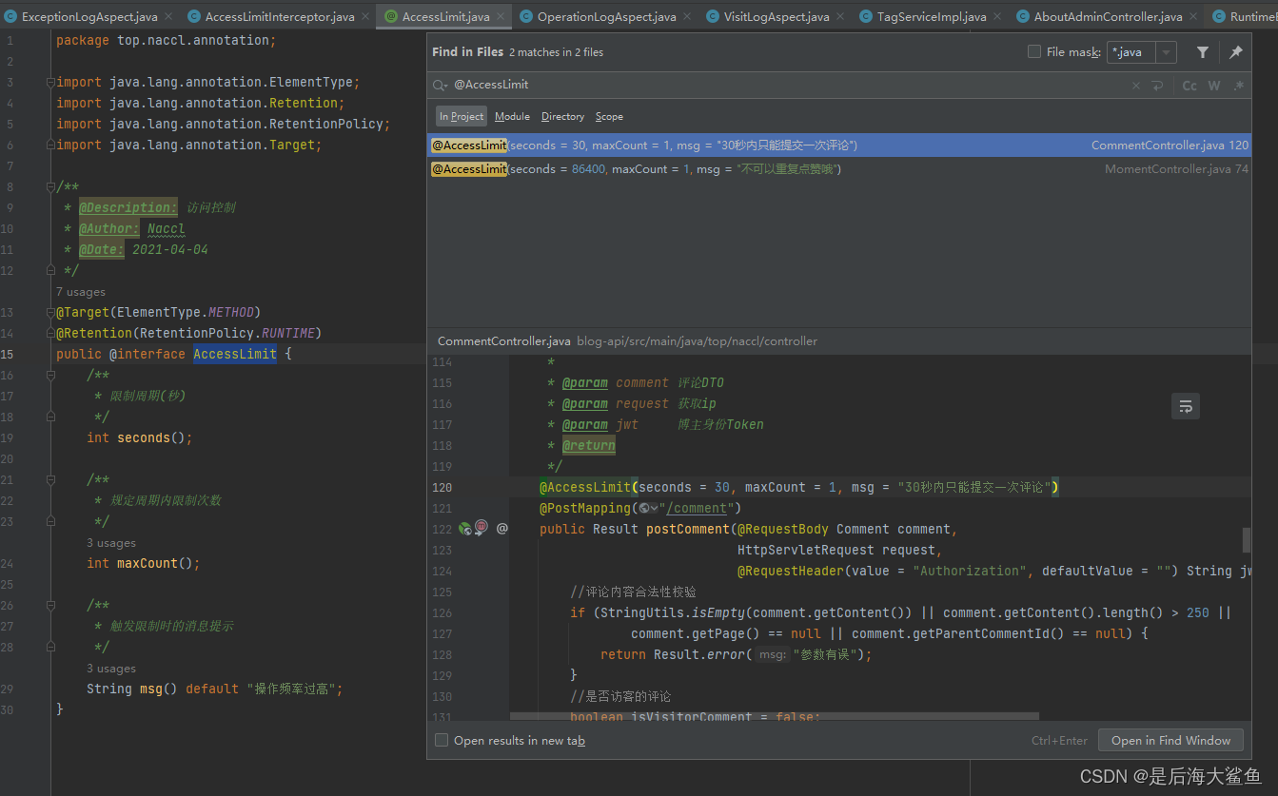Open the *.java file mask dropdown
The image size is (1278, 796).
coord(1167,52)
